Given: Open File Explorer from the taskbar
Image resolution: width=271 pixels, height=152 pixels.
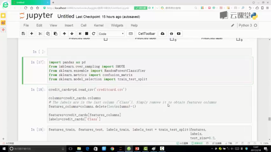Looking at the screenshot, I should pos(79,149).
